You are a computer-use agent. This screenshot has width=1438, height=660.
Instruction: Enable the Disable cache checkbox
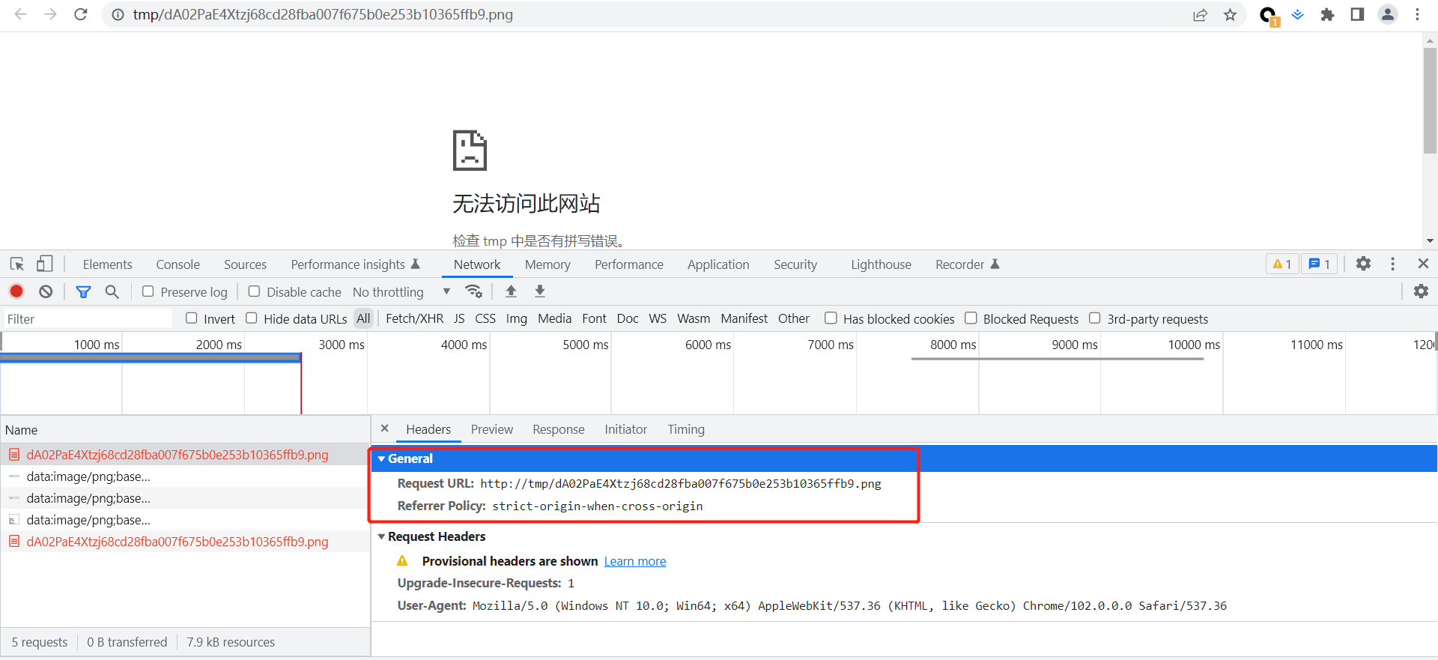pyautogui.click(x=255, y=291)
